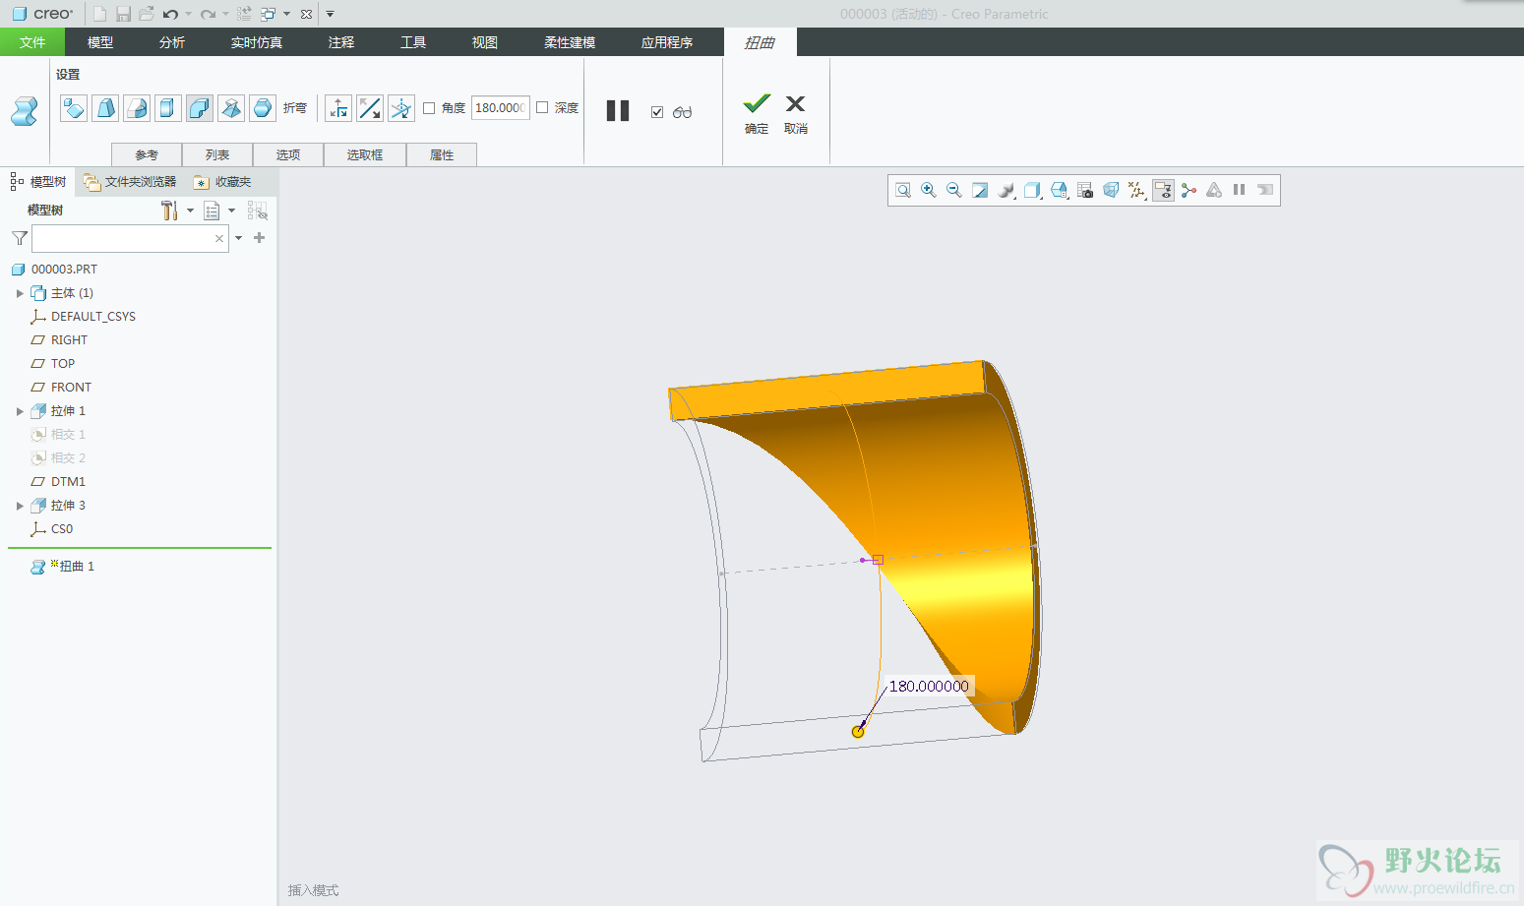The image size is (1524, 906).
Task: Click the undo arrow icon
Action: tap(170, 14)
